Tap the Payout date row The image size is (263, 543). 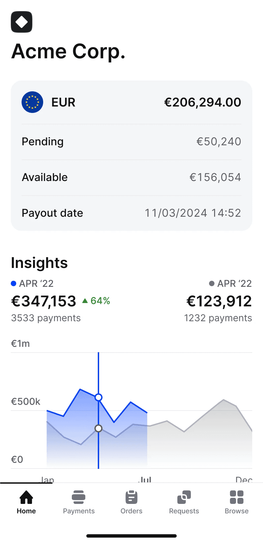click(131, 213)
